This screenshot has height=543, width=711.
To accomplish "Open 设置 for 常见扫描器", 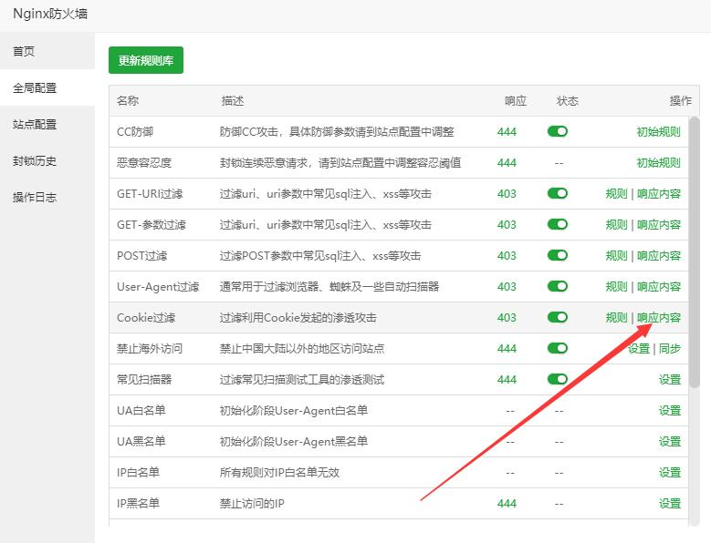I will (670, 380).
